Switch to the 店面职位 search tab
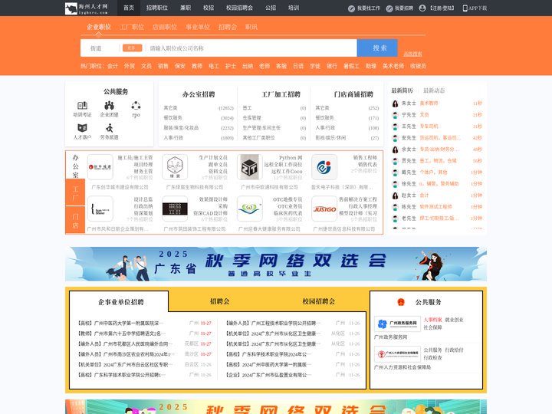 [x=165, y=27]
